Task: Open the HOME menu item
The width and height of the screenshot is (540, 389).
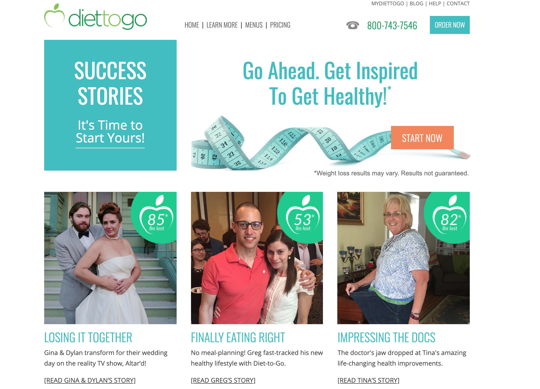Action: [192, 25]
